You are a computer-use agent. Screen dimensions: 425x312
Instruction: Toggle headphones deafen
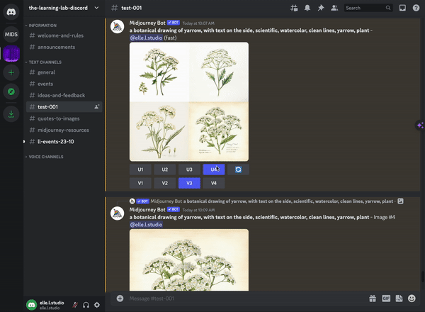[86, 304]
